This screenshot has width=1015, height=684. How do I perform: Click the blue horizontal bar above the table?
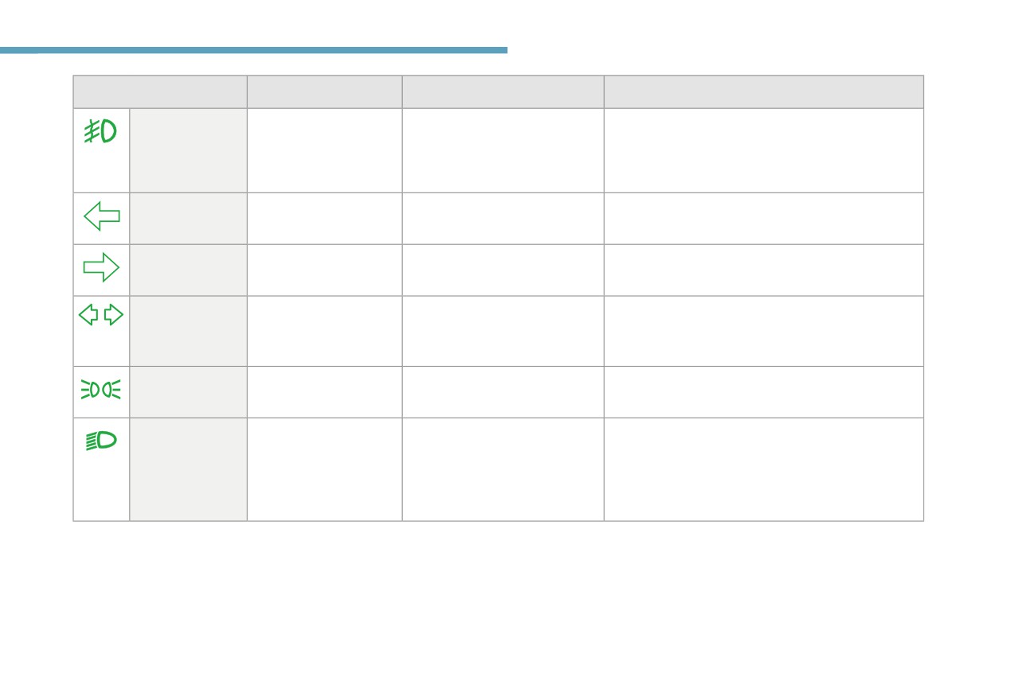tap(254, 50)
